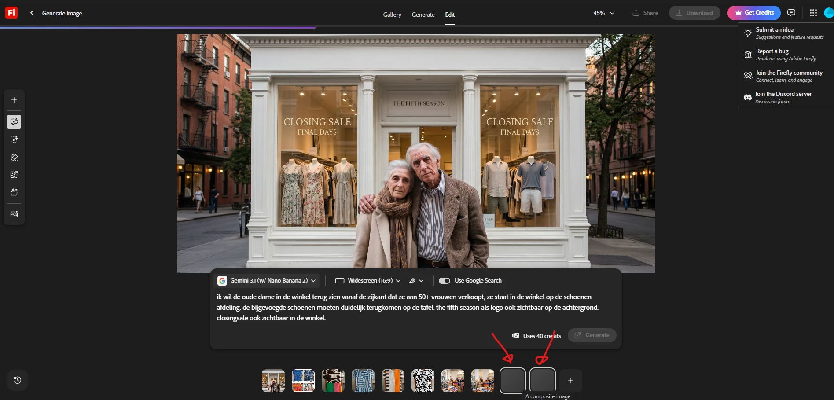This screenshot has height=400, width=834.
Task: Click the Discord logo icon
Action: click(748, 97)
